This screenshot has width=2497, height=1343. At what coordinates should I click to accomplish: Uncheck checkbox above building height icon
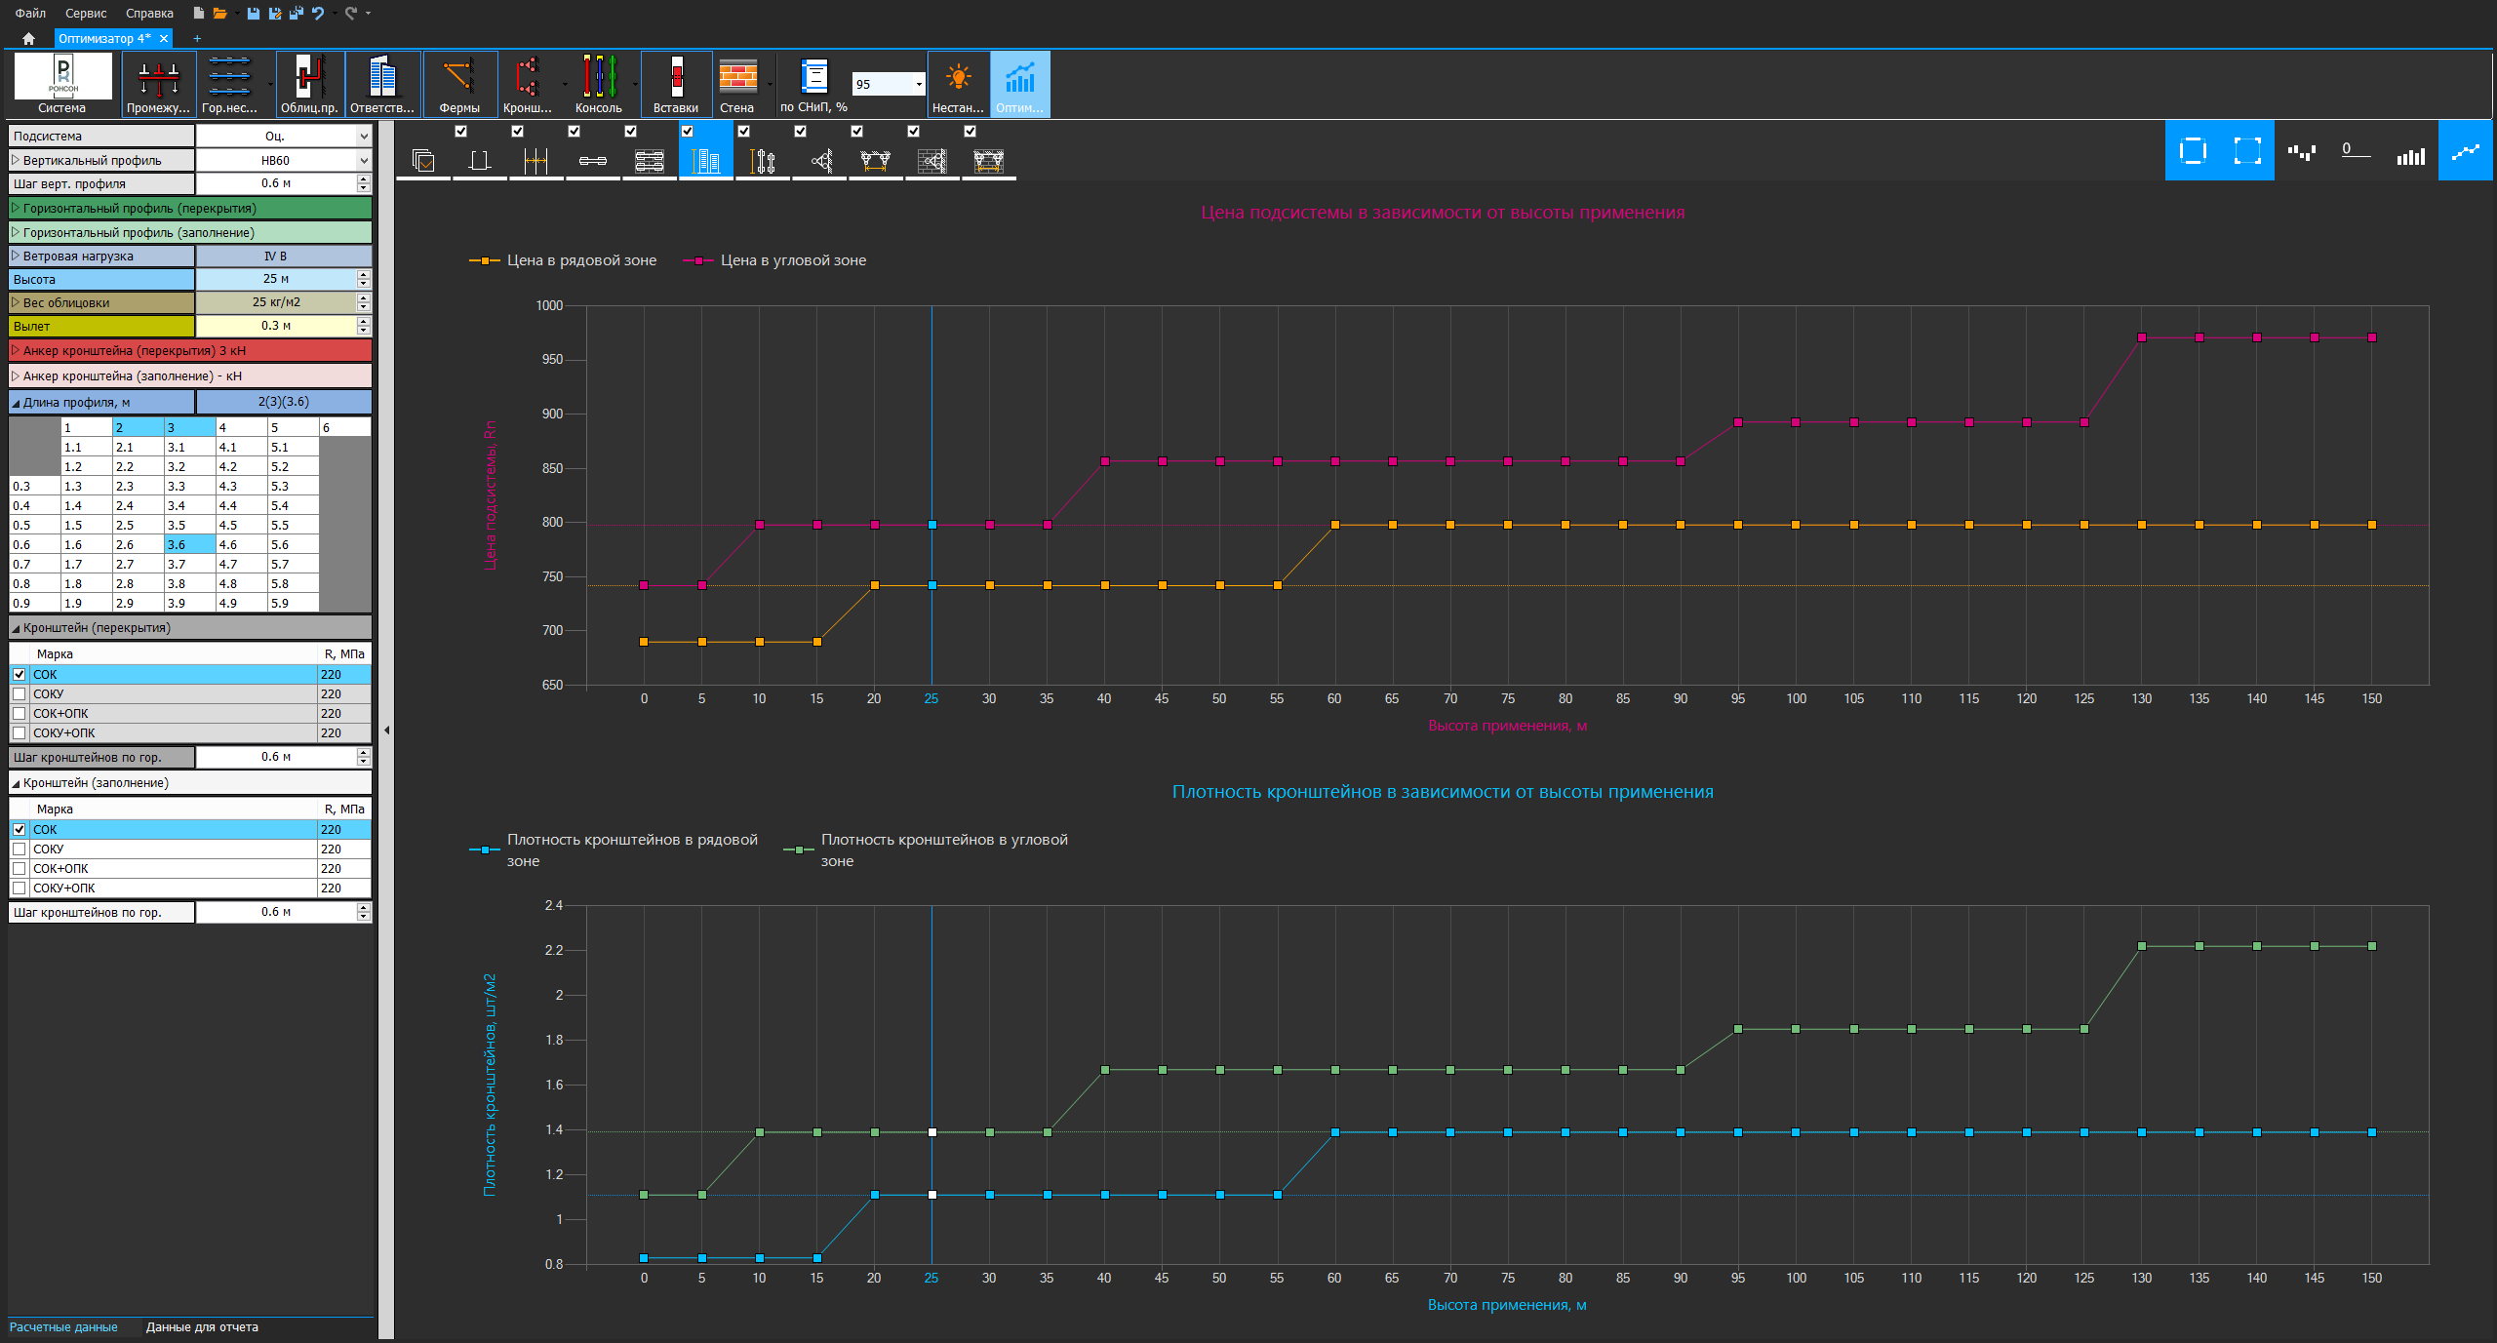pos(687,131)
